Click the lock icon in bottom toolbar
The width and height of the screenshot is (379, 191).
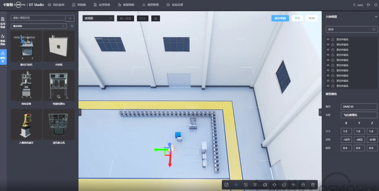pos(303,184)
